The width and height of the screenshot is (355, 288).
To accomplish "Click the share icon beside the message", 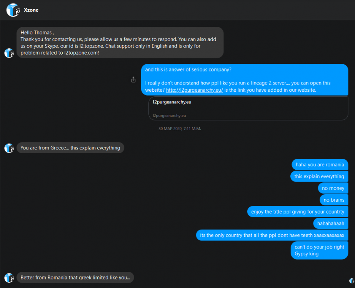I will tap(133, 80).
